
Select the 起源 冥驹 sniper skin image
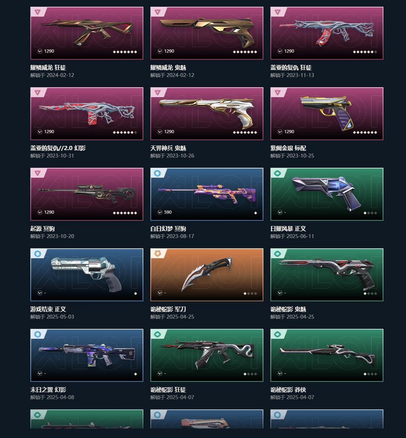point(87,194)
